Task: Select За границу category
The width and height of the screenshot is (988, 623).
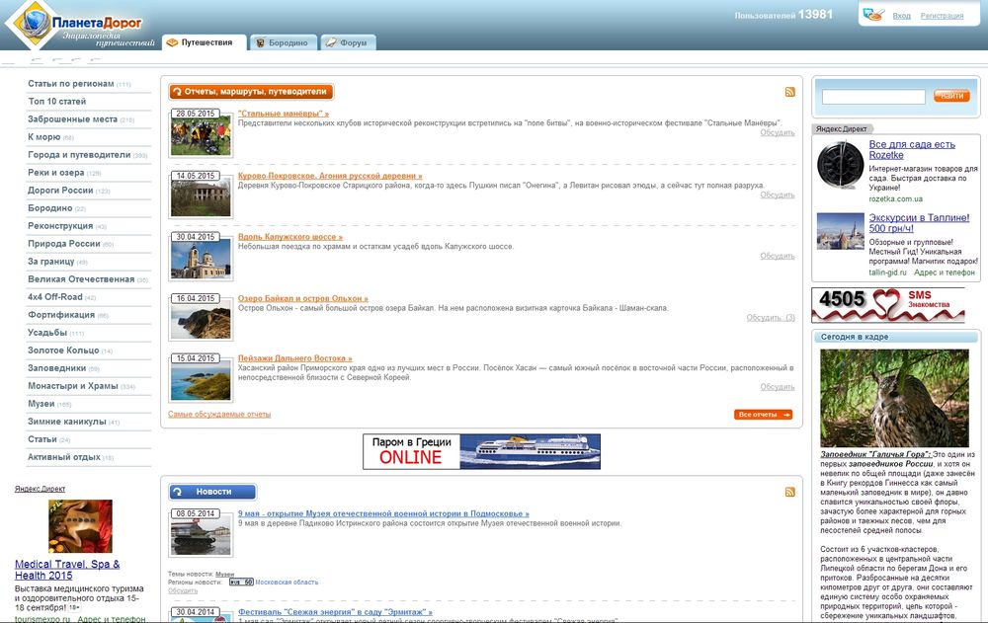Action: coord(51,261)
